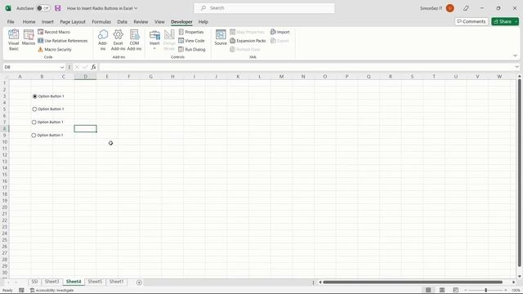
Task: Select Option Button 1 radio in row 9
Action: (x=34, y=136)
